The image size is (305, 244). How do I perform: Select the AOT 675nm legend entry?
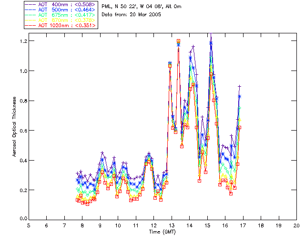coord(61,15)
